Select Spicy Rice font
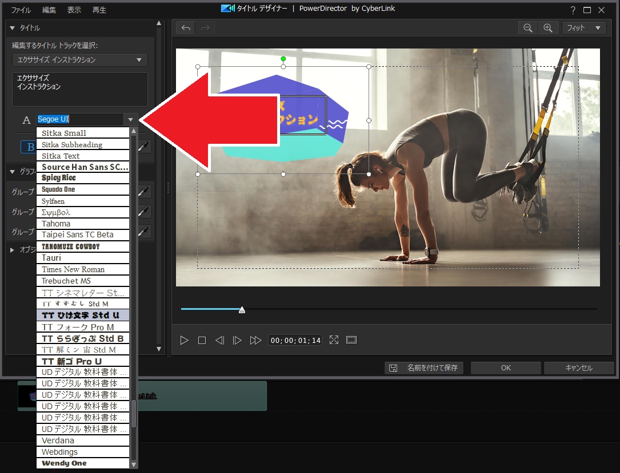The image size is (620, 473). (83, 178)
